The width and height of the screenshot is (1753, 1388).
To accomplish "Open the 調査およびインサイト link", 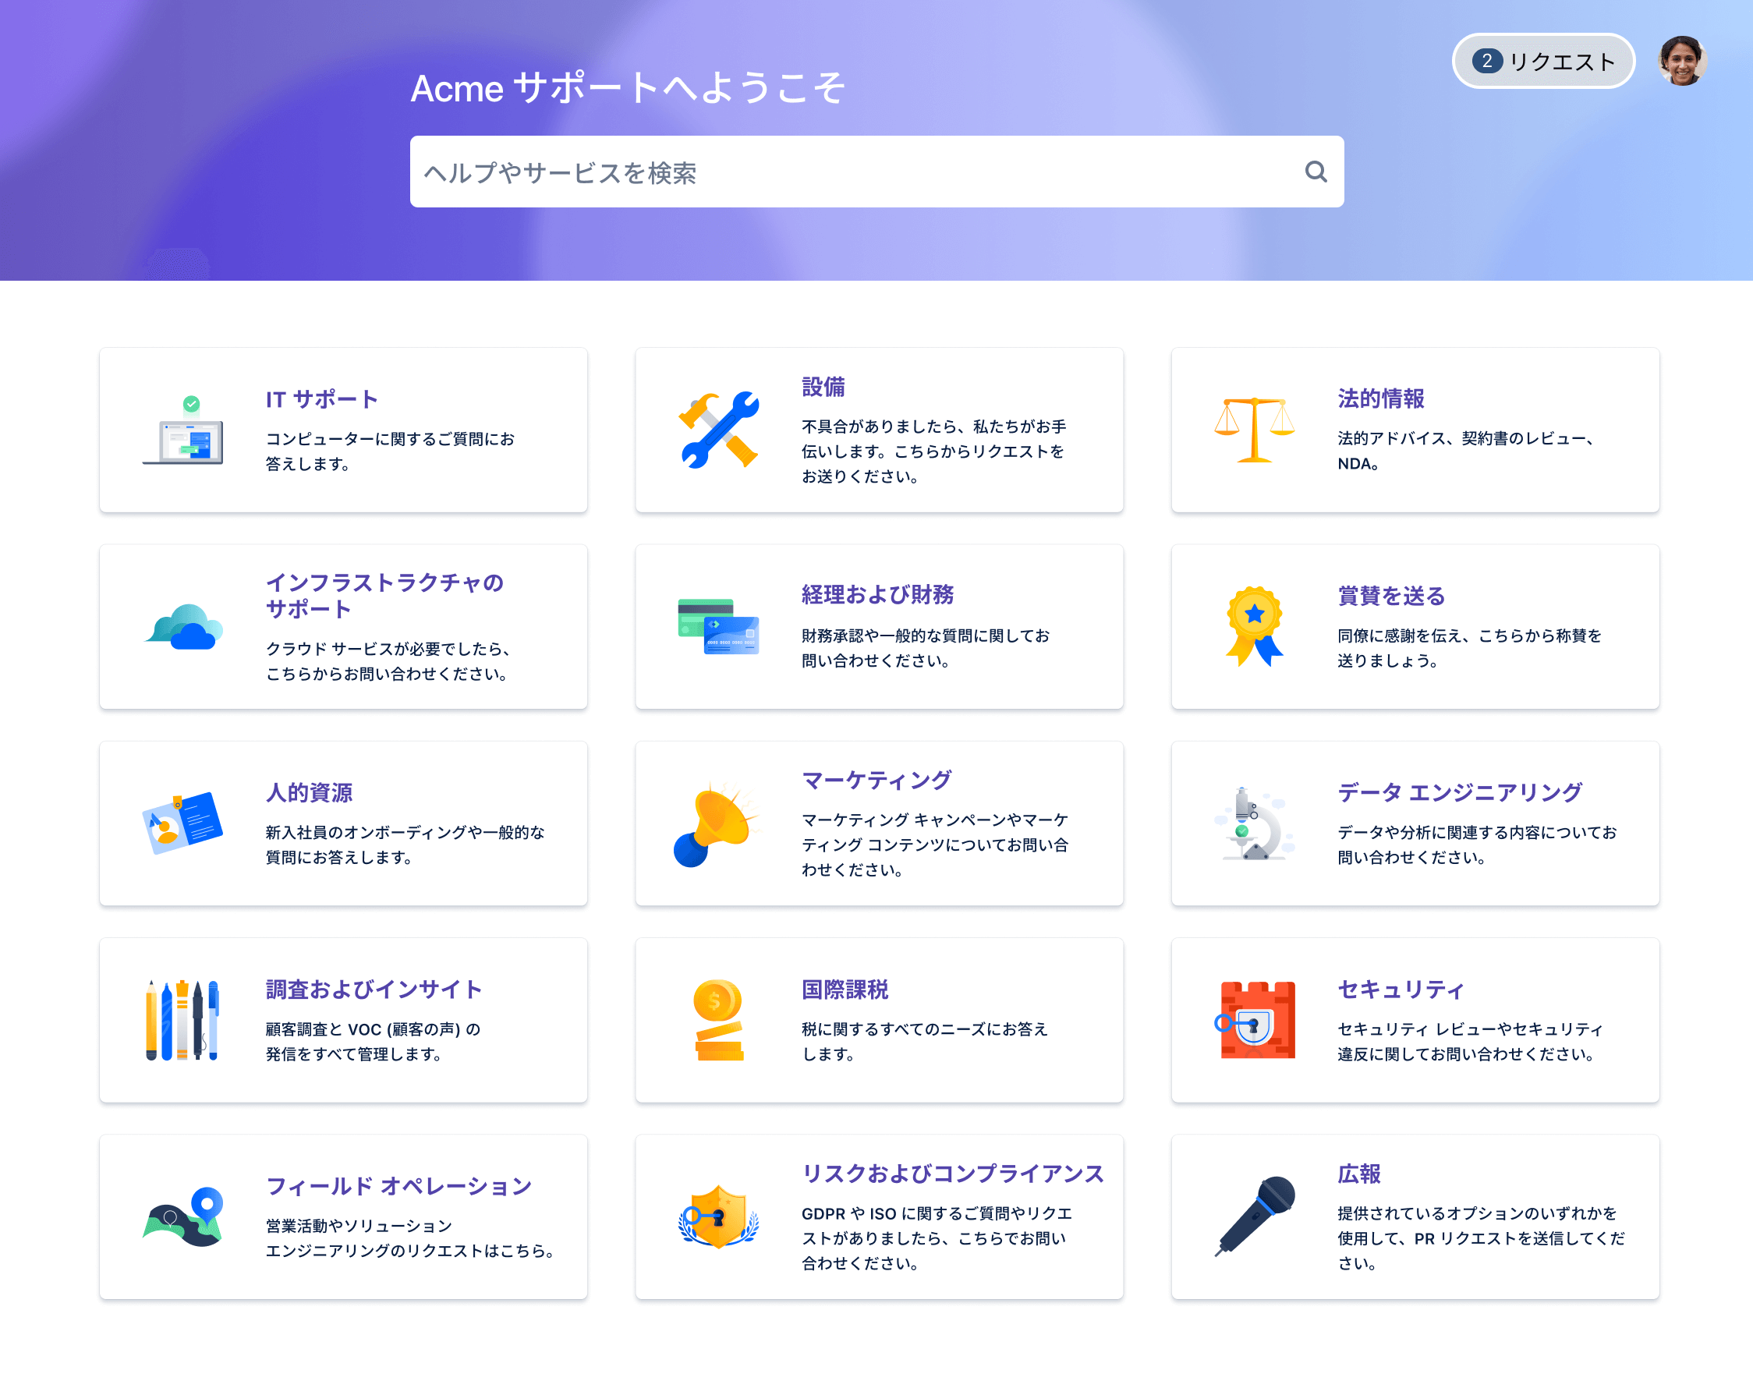I will pos(374,989).
